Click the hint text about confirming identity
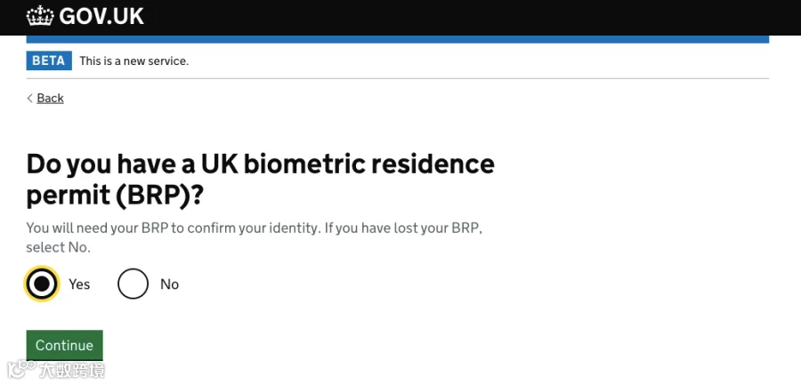 (x=255, y=237)
